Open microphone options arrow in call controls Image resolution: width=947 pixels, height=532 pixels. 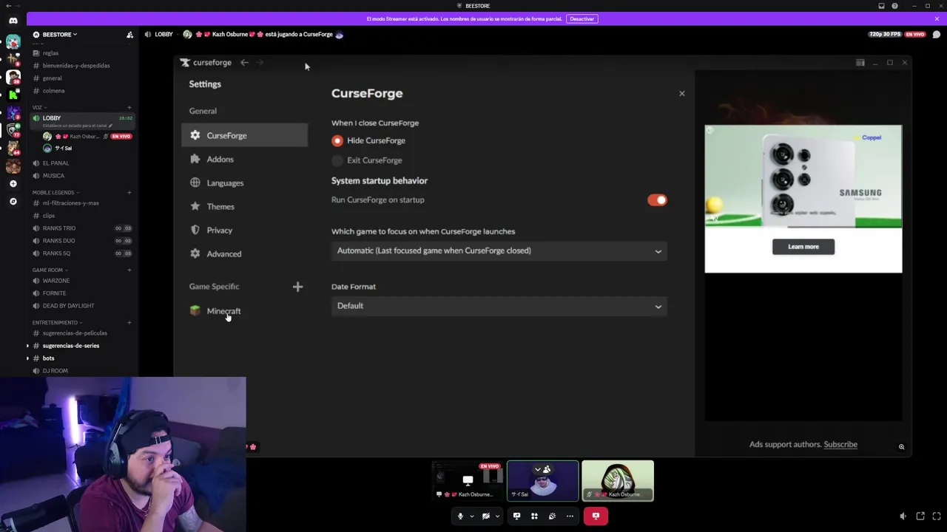471,516
